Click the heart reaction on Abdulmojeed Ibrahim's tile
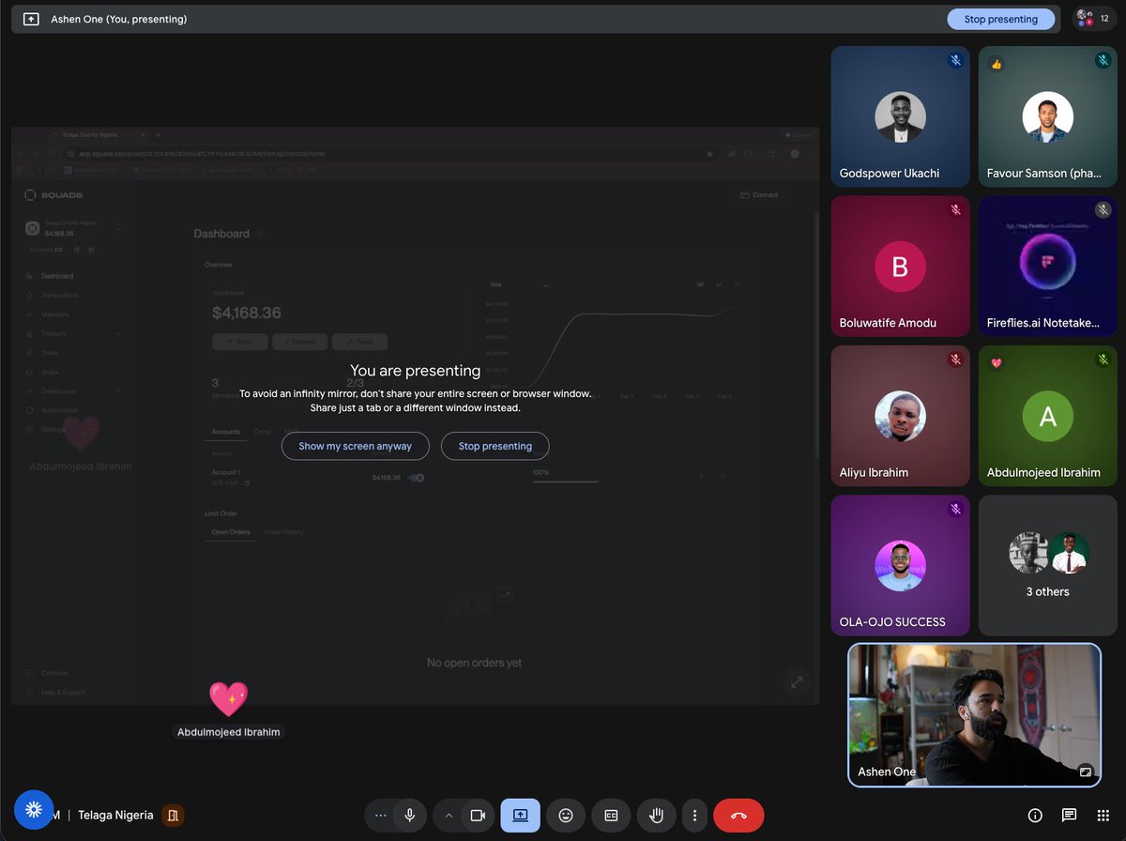Viewport: 1126px width, 841px height. click(x=997, y=363)
